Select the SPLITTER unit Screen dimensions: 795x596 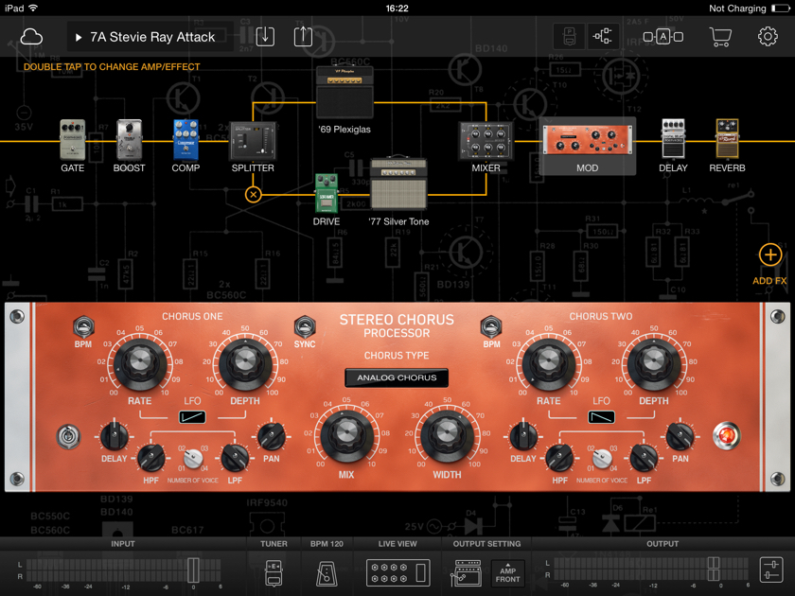pos(253,141)
